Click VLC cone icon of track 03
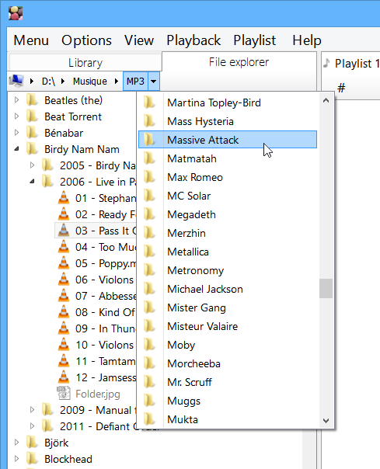Viewport: 380px width, 469px height. 64,231
